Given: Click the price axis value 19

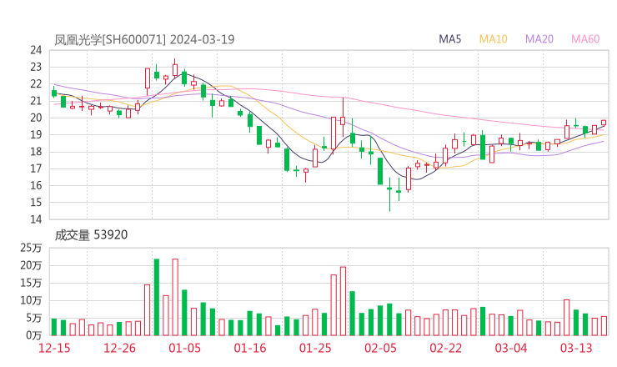Looking at the screenshot, I should click(36, 134).
